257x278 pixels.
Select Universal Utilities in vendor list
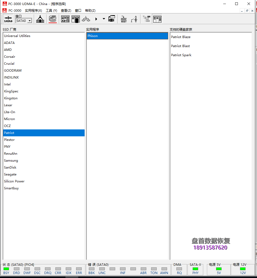click(44, 36)
